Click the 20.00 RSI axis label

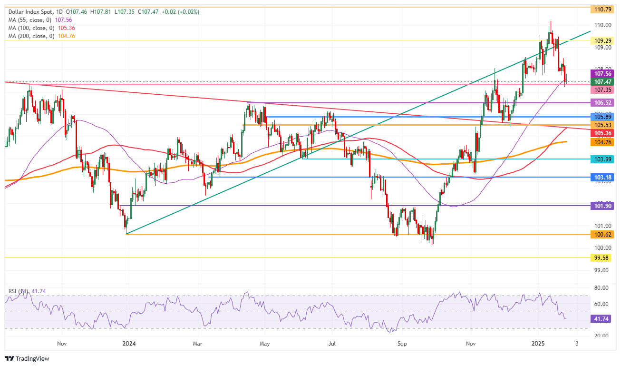pyautogui.click(x=602, y=336)
